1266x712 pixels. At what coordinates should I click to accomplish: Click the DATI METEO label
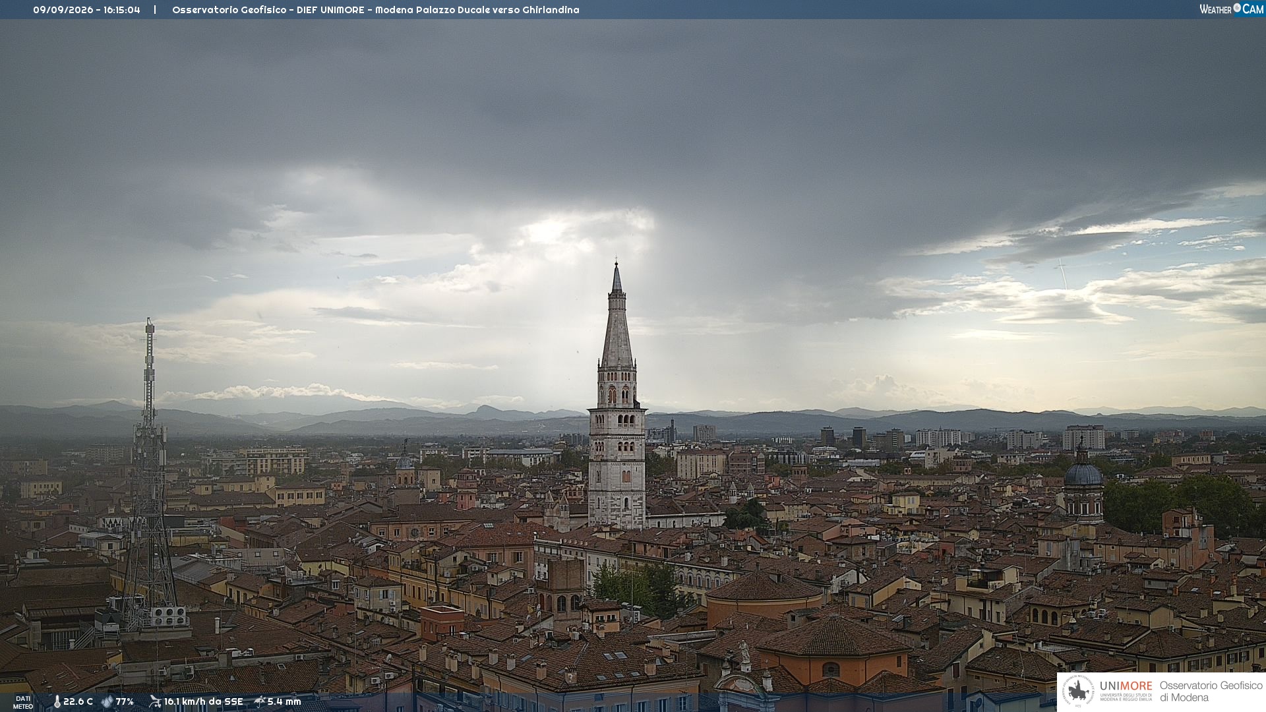click(x=23, y=702)
